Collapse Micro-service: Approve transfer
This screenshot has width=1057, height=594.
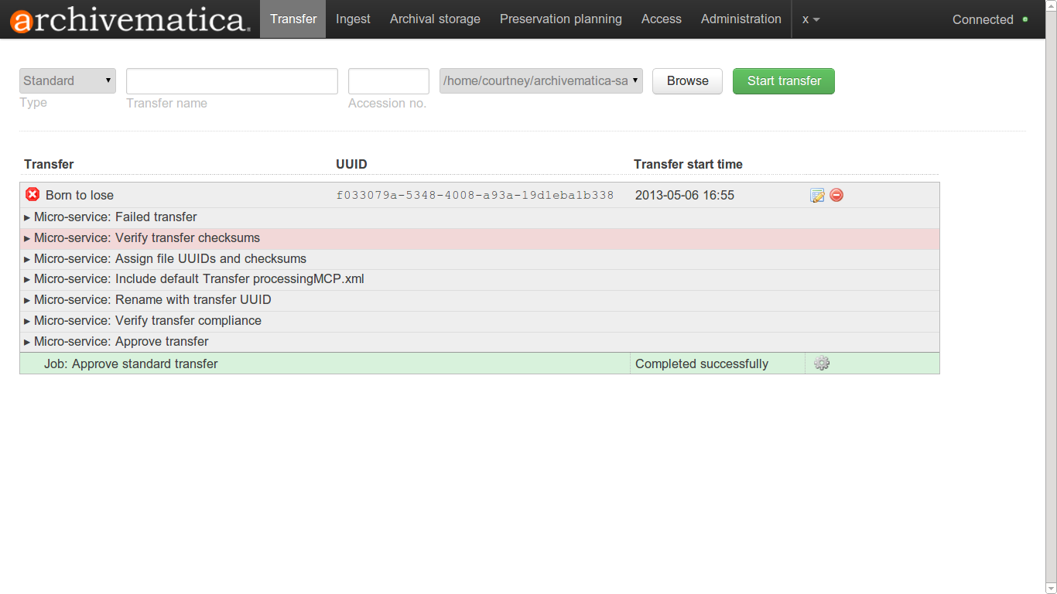tap(121, 342)
